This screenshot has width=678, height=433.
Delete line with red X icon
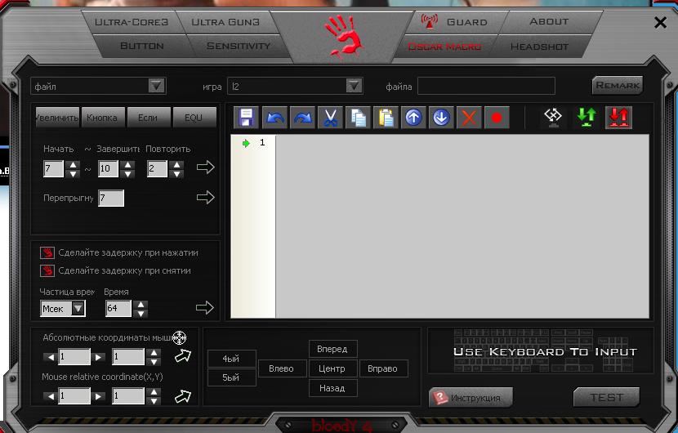(469, 118)
